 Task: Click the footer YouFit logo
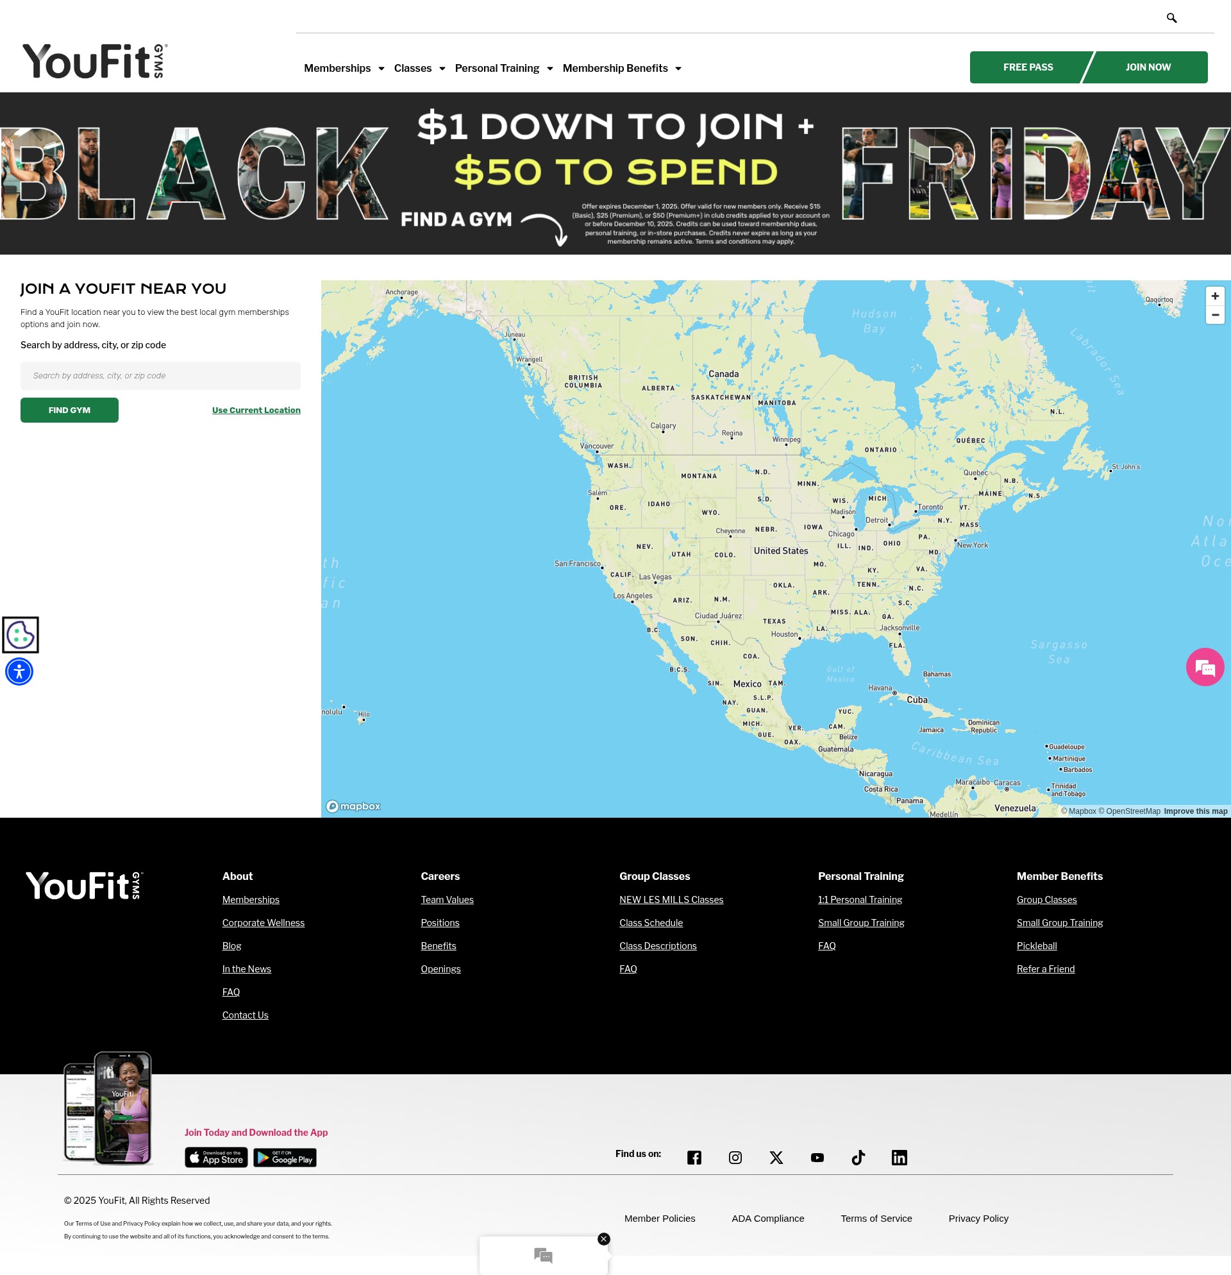click(85, 885)
